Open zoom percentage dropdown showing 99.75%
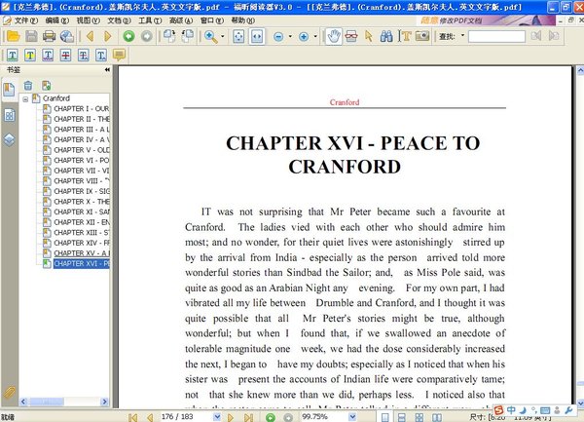The width and height of the screenshot is (584, 422). [352, 417]
